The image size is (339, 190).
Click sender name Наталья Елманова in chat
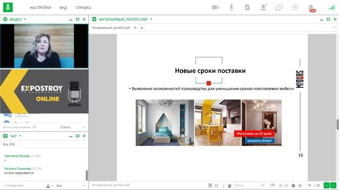[x=17, y=168]
